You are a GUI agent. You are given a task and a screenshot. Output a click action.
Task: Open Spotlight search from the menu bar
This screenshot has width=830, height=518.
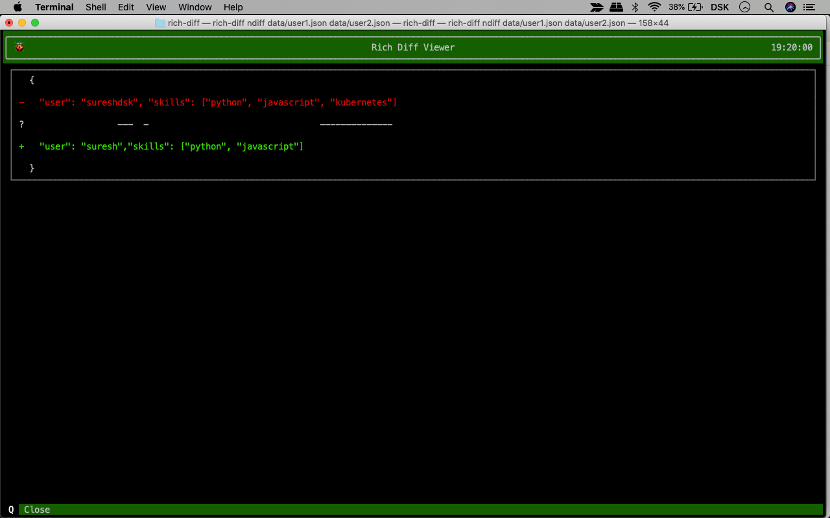(x=768, y=7)
